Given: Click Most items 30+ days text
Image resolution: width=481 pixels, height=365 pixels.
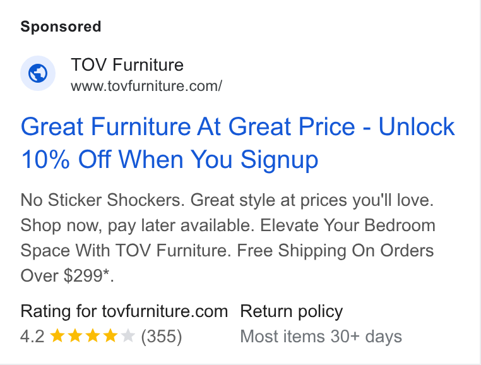Looking at the screenshot, I should coord(321,337).
